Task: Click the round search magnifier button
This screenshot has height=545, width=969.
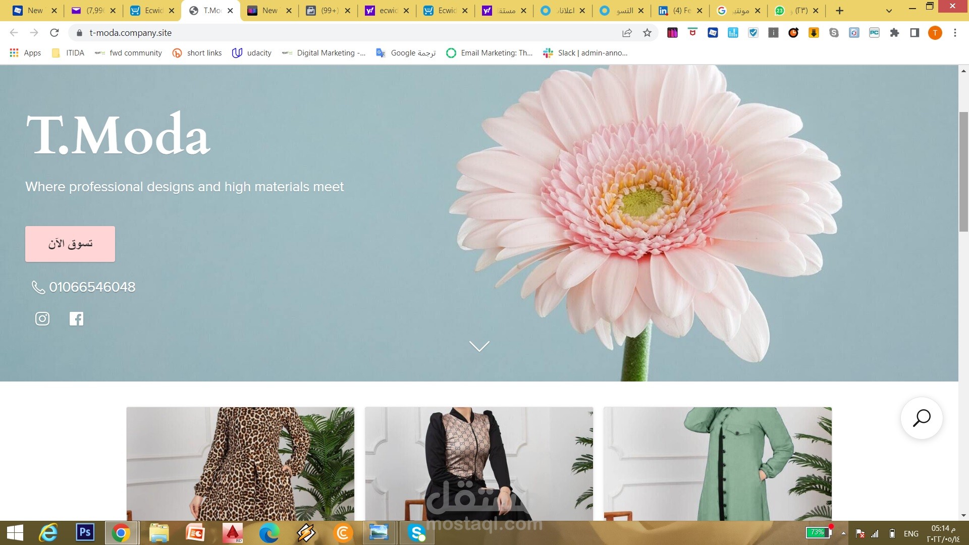Action: point(922,418)
